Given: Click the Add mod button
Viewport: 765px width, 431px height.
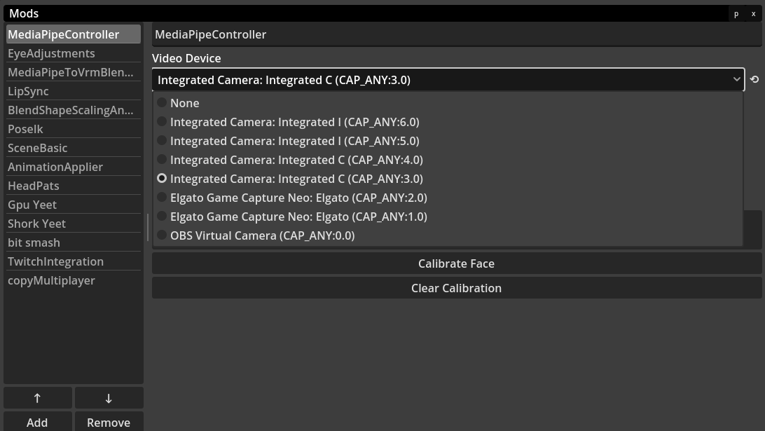Looking at the screenshot, I should click(x=38, y=422).
